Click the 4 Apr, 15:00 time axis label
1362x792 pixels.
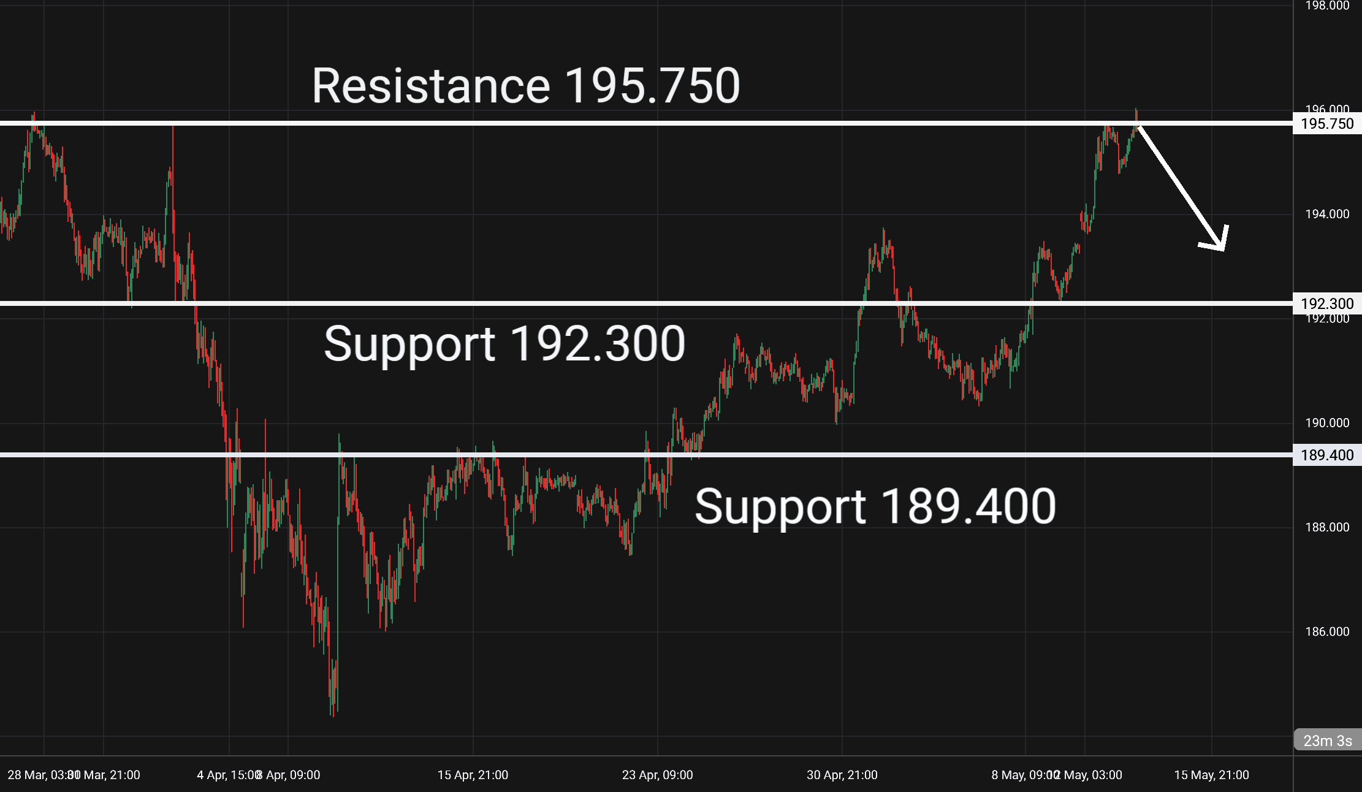[x=228, y=775]
